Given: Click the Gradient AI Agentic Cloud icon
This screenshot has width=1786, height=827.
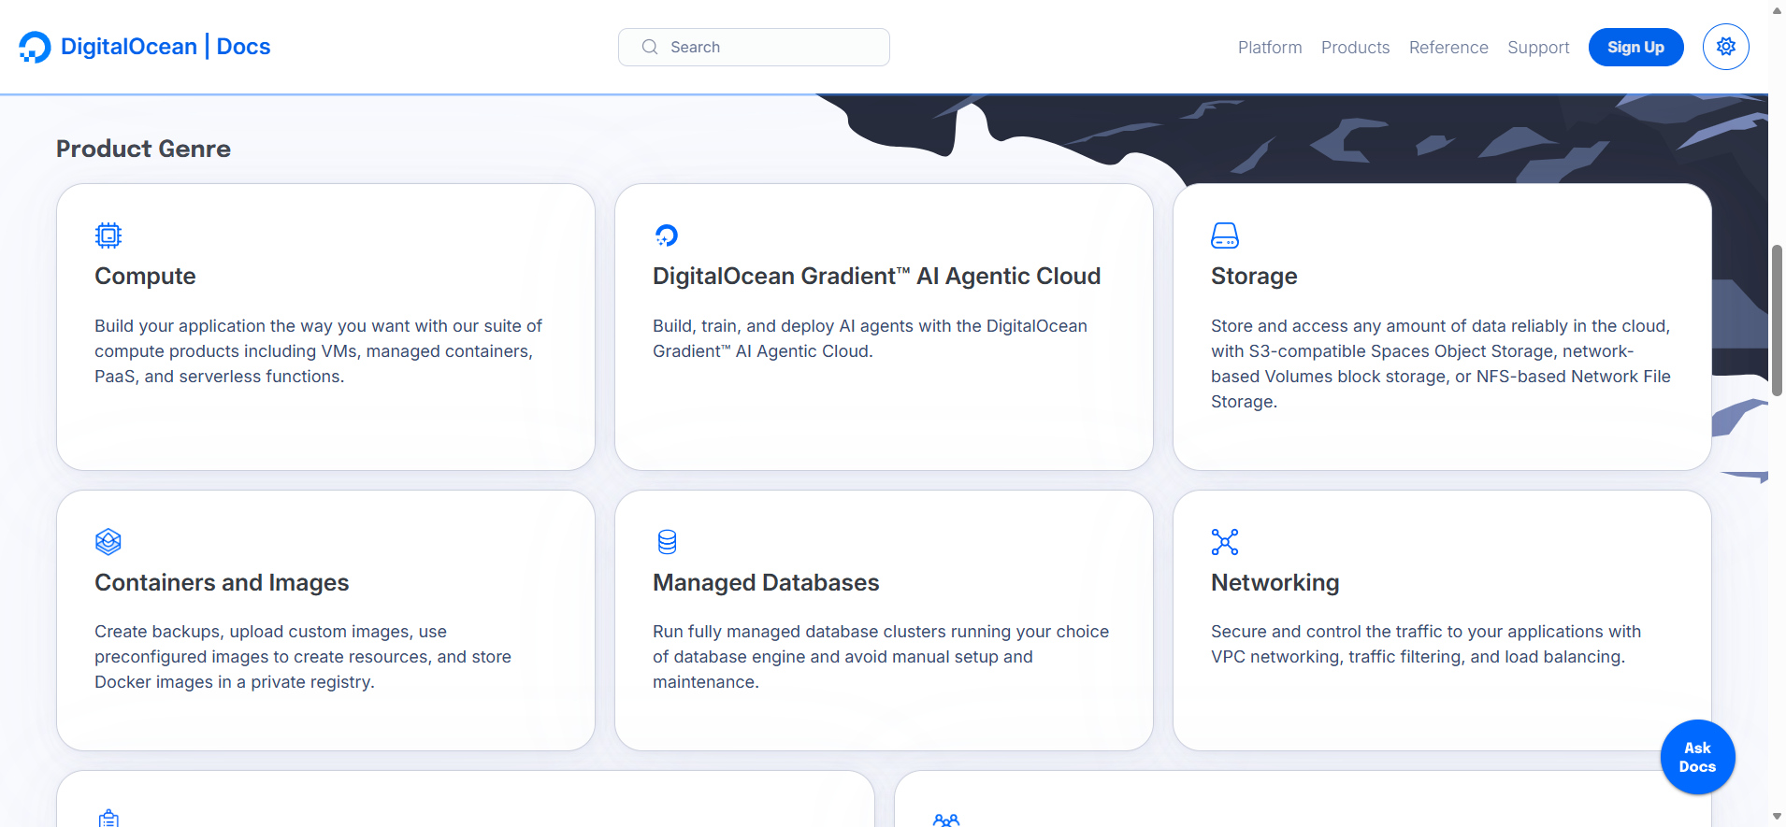Looking at the screenshot, I should click(666, 235).
